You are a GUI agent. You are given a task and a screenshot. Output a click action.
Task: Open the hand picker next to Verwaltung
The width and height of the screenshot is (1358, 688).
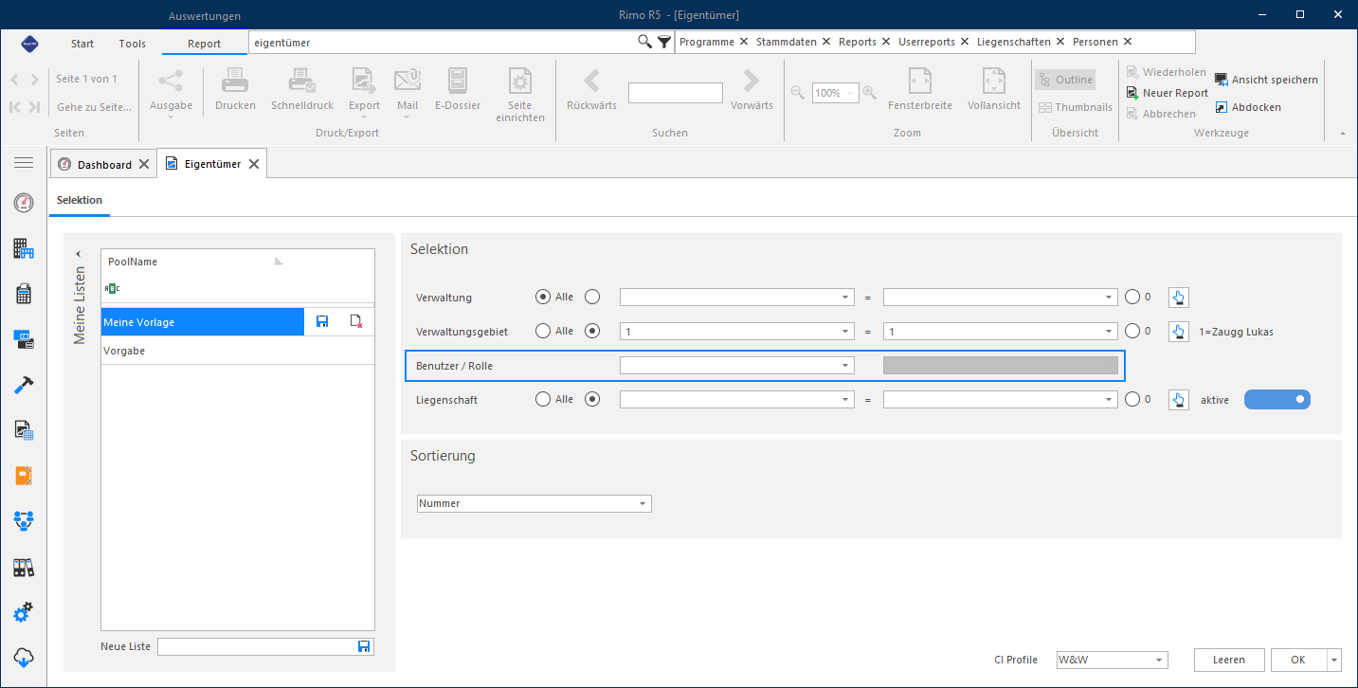[x=1178, y=298]
